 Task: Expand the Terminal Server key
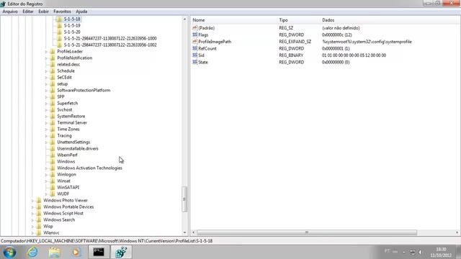46,123
